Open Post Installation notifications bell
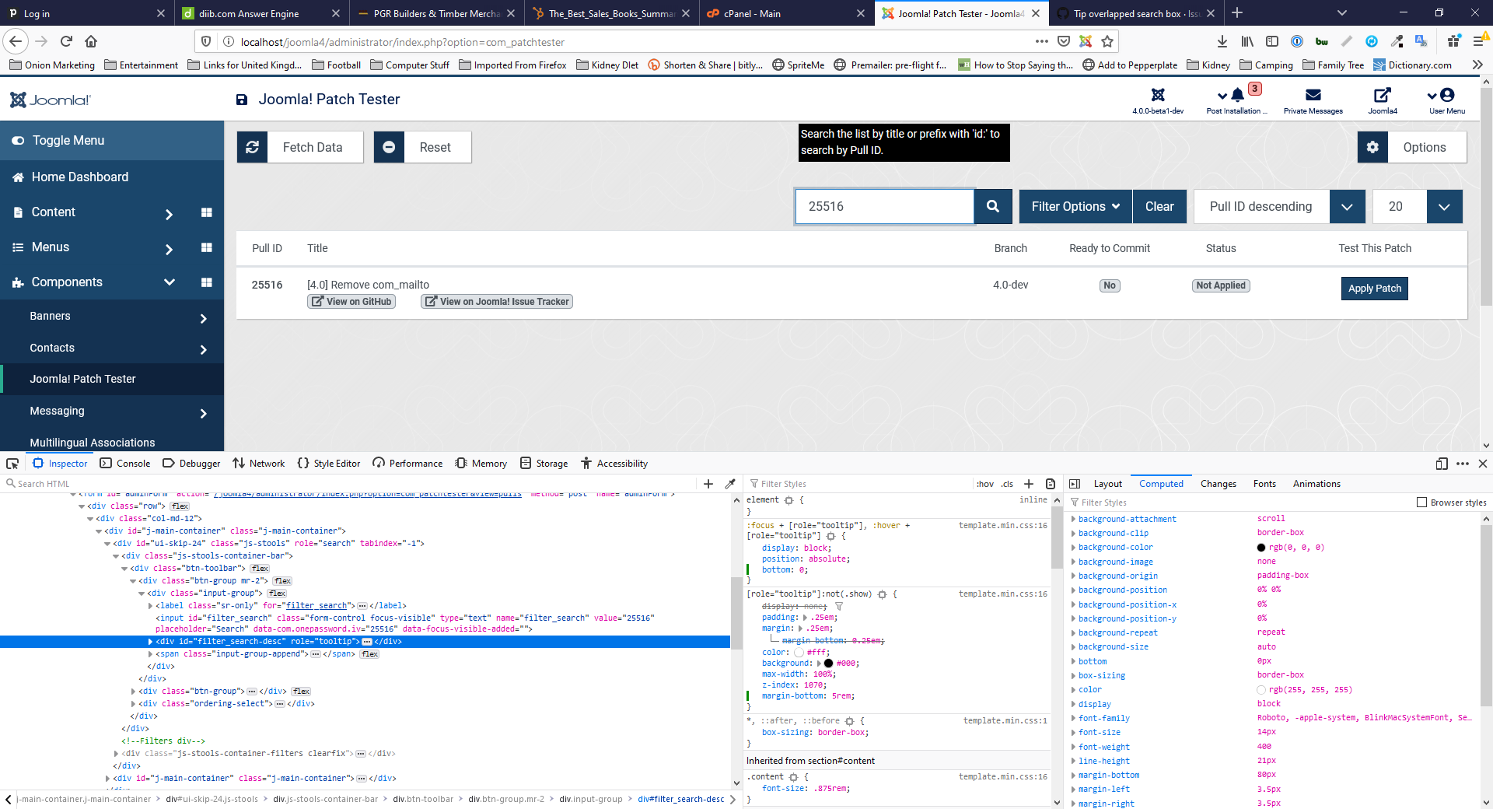 pos(1237,96)
